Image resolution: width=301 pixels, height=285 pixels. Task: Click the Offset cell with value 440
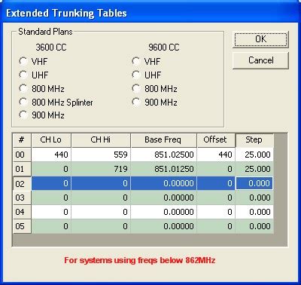216,155
